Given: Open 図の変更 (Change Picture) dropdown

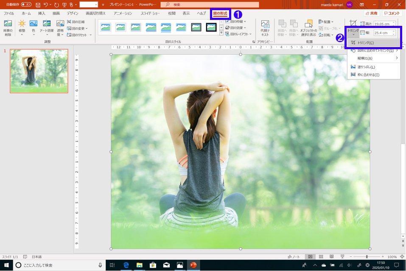Looking at the screenshot, I should click(77, 28).
